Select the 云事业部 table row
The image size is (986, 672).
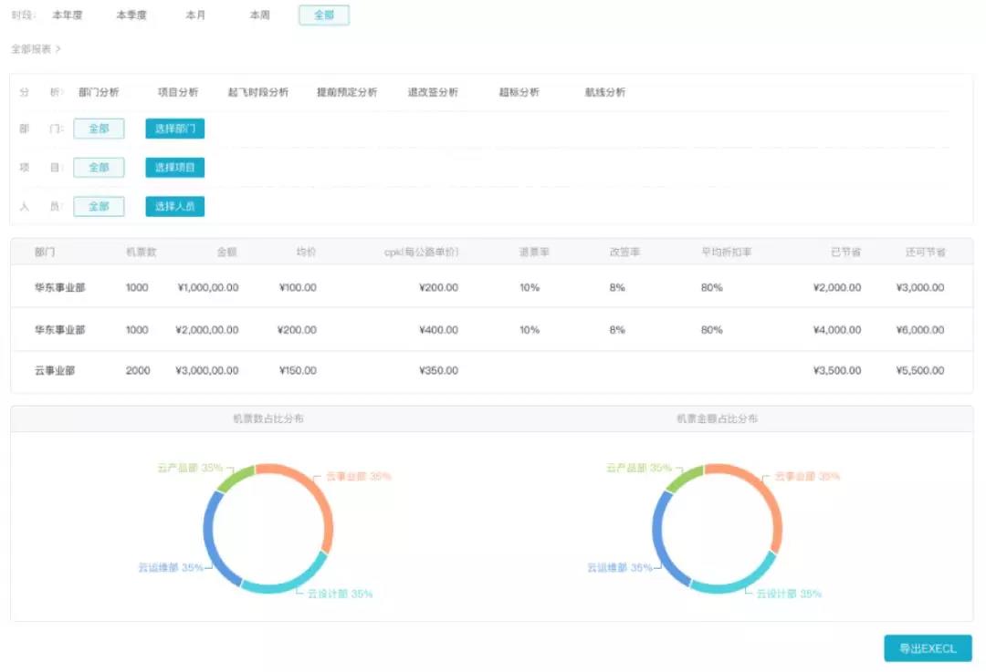(x=492, y=370)
